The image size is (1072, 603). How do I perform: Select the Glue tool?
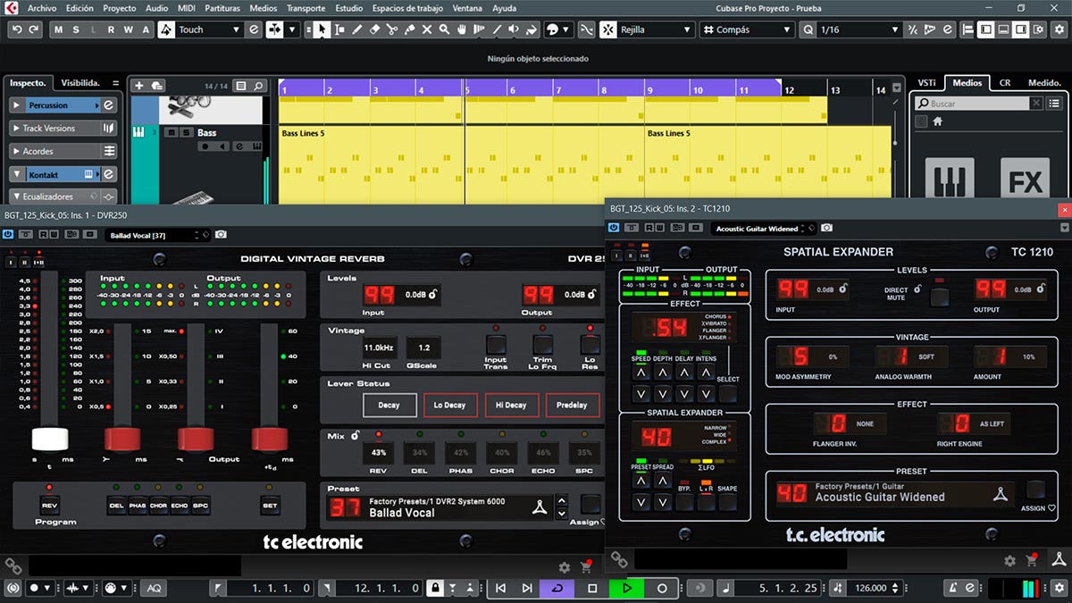pyautogui.click(x=409, y=29)
